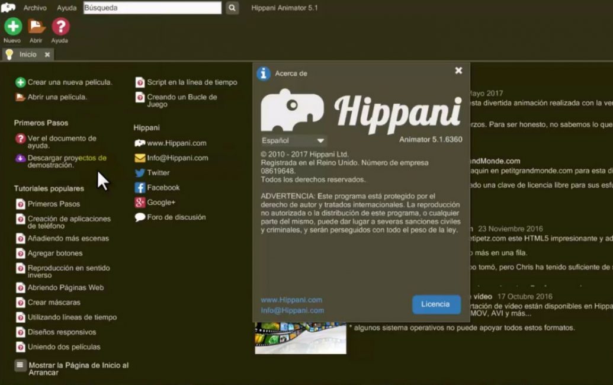Click the Primeros Pasos section heading
613x385 pixels.
coord(41,123)
